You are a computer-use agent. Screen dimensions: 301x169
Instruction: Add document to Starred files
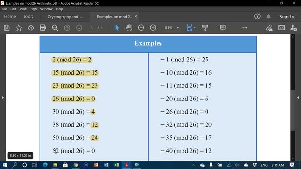pos(19,28)
